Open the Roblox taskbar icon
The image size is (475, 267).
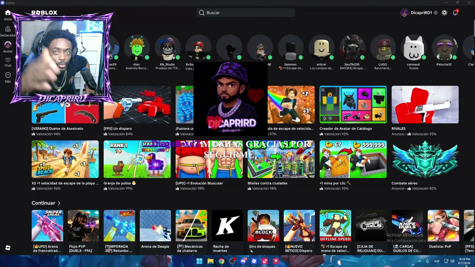(254, 261)
